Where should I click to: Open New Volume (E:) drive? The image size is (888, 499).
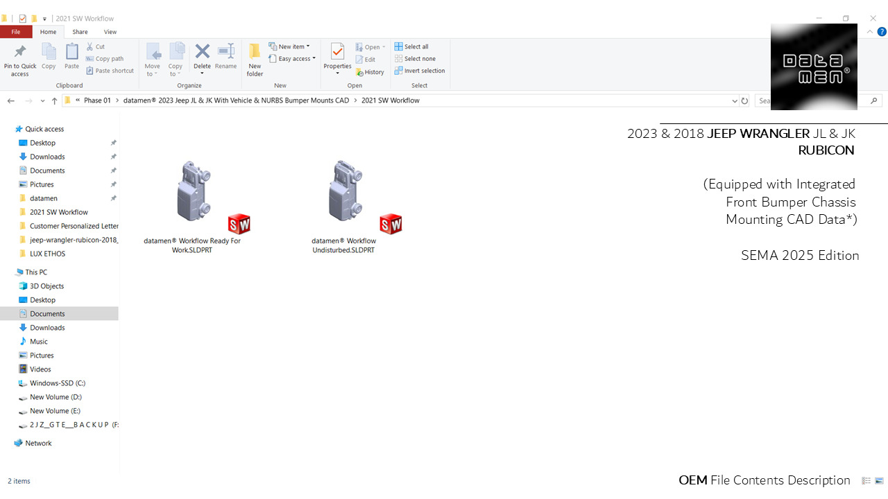[55, 411]
